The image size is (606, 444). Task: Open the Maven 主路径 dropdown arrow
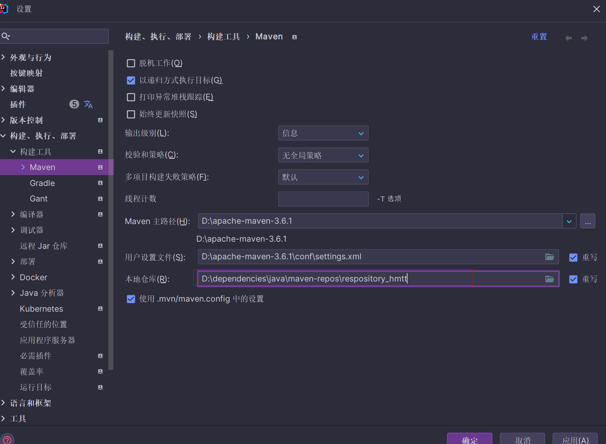pyautogui.click(x=569, y=221)
